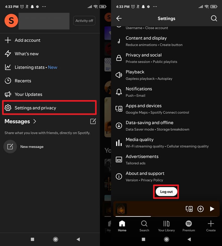Switch to the Home tab
222x246 pixels.
[122, 226]
